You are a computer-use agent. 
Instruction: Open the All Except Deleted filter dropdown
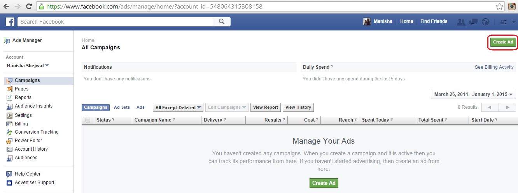(x=178, y=108)
